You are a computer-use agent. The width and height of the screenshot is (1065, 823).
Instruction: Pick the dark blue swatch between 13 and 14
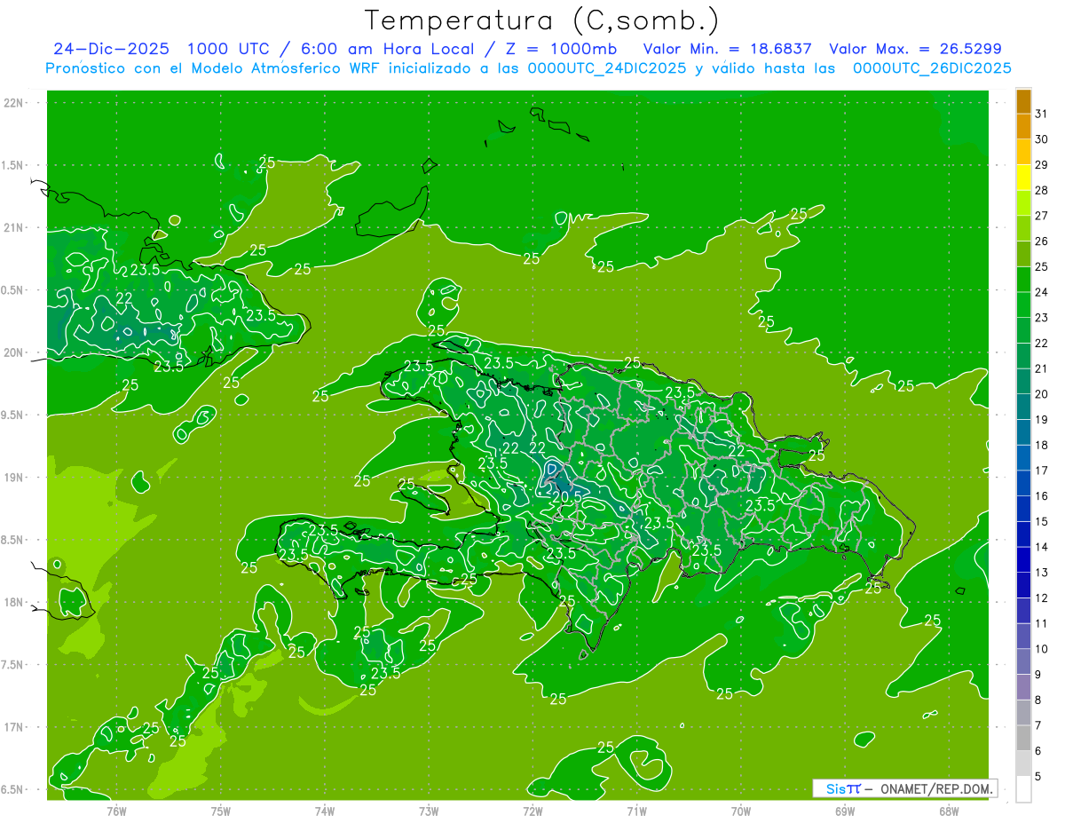pos(1023,560)
